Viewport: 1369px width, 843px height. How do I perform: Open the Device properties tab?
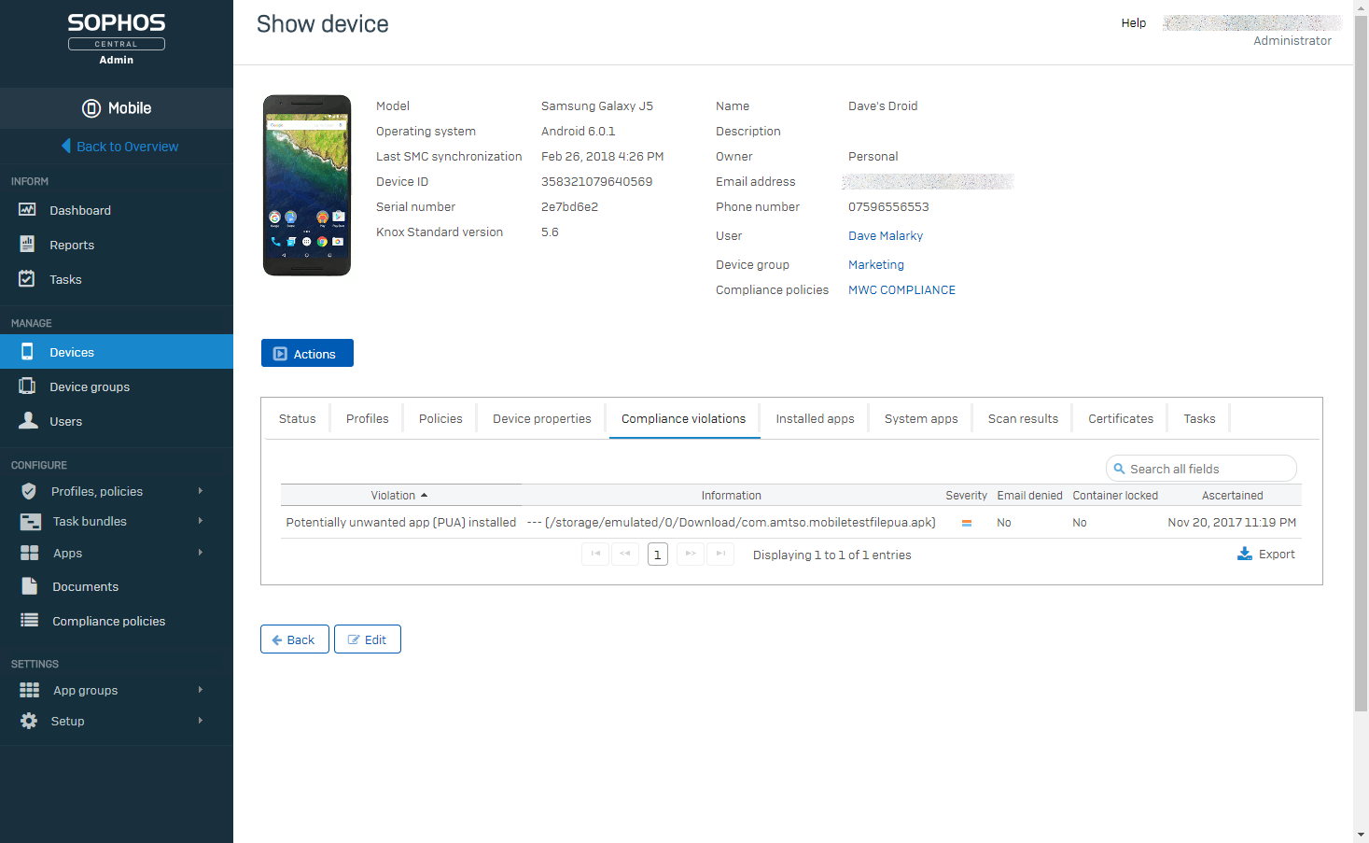[x=542, y=418]
